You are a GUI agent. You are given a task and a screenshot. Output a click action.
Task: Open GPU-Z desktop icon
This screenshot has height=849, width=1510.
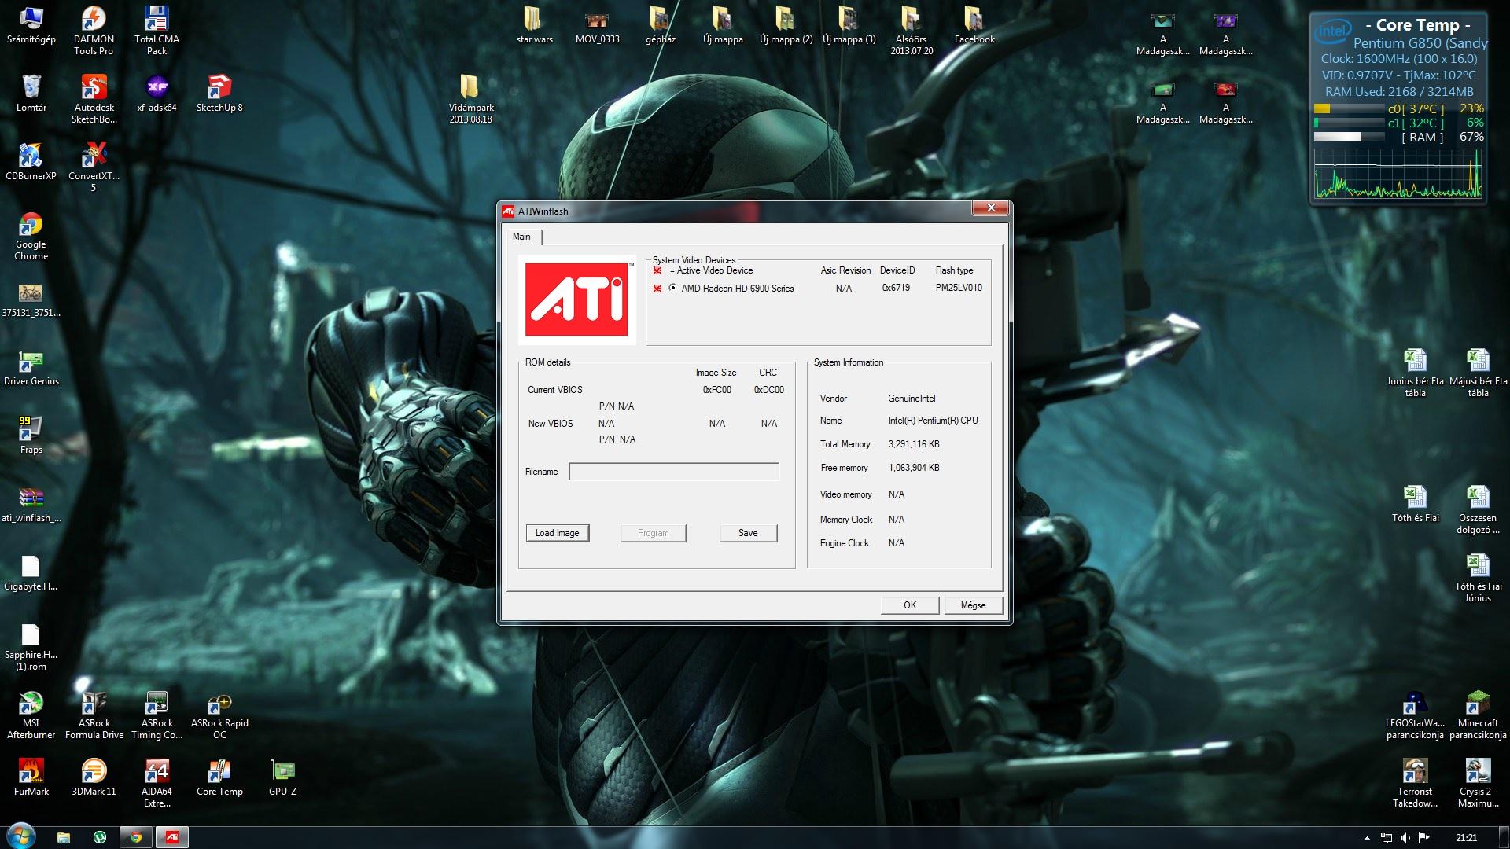pyautogui.click(x=282, y=777)
